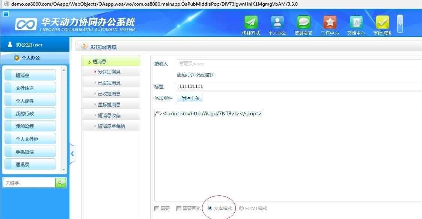Image resolution: width=422 pixels, height=219 pixels.
Task: Open the 信息发布 speech bubble icon
Action: click(304, 22)
